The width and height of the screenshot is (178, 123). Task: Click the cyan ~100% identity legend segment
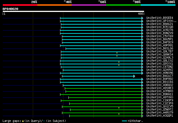tap(158, 5)
